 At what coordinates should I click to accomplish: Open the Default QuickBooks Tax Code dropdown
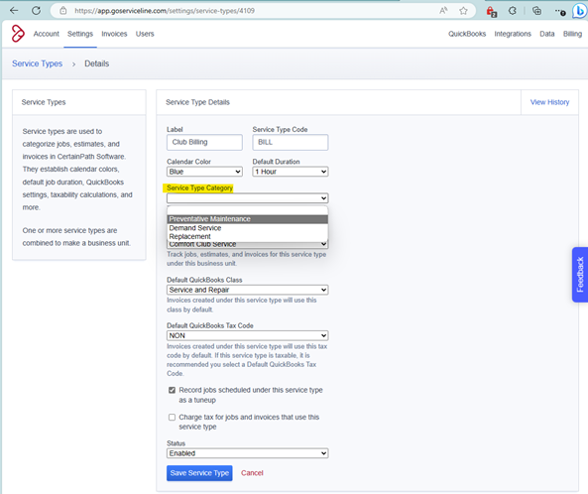pyautogui.click(x=248, y=335)
